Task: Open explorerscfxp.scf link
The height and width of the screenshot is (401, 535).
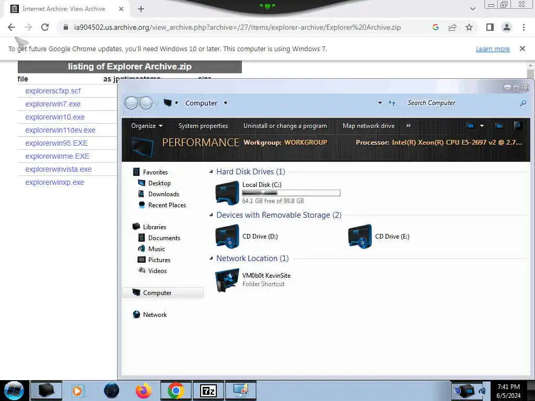Action: tap(53, 91)
